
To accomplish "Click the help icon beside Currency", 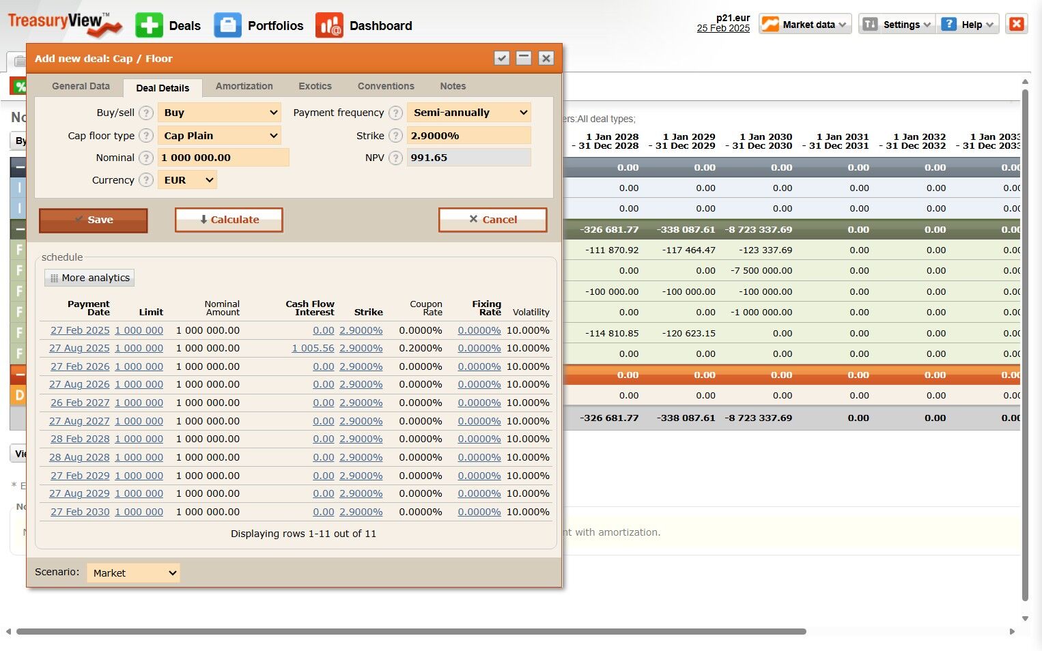I will [x=146, y=180].
